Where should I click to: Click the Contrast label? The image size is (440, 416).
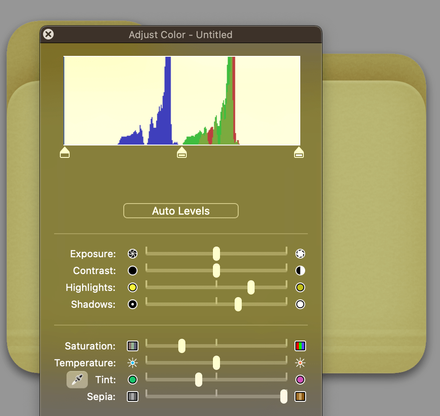[94, 271]
